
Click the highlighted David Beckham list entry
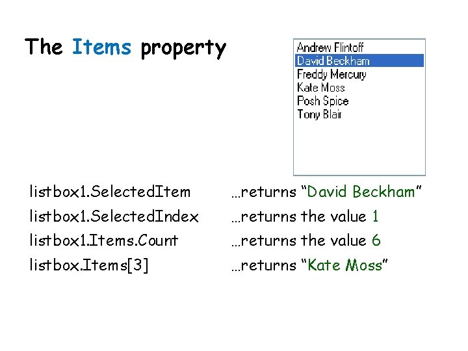click(x=359, y=60)
